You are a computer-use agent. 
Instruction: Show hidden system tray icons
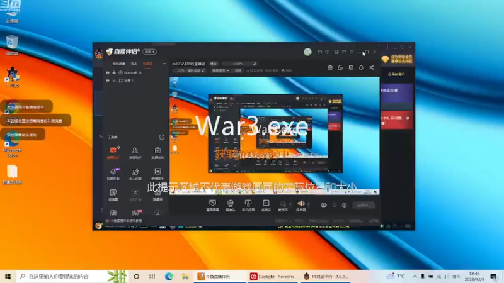pyautogui.click(x=415, y=276)
